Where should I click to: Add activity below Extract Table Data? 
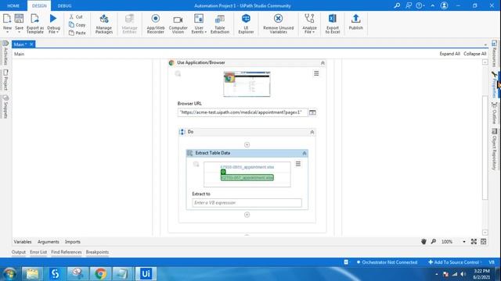247,215
